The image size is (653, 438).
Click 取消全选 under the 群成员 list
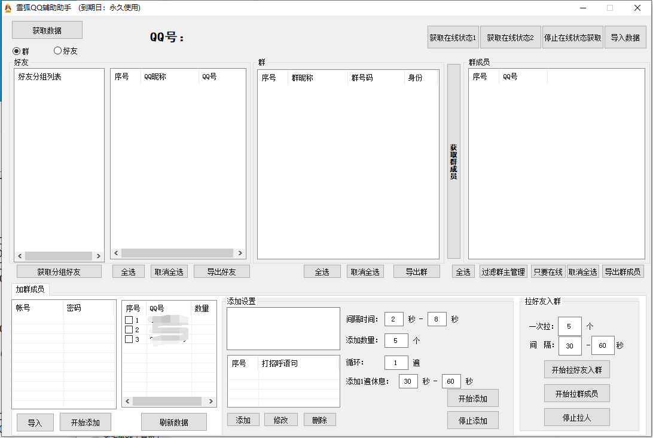582,272
